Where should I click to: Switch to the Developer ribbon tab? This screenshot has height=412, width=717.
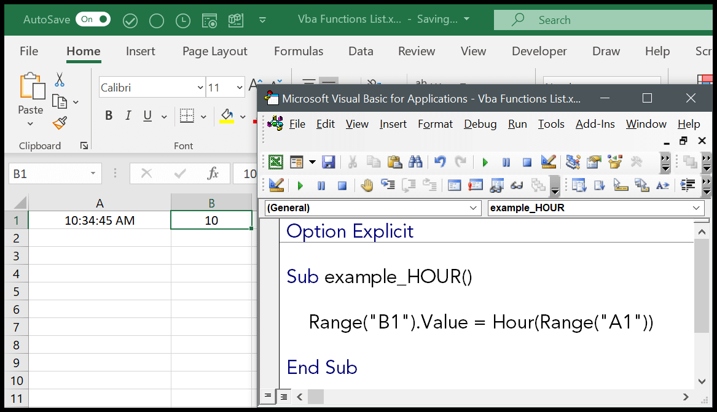[x=539, y=51]
